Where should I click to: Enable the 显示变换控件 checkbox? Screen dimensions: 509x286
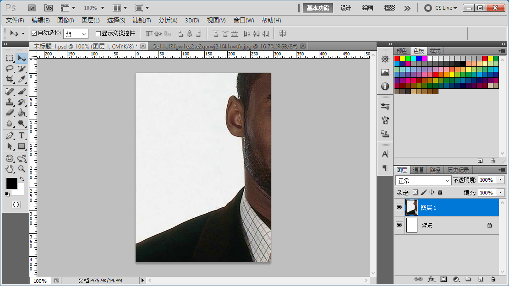point(98,33)
